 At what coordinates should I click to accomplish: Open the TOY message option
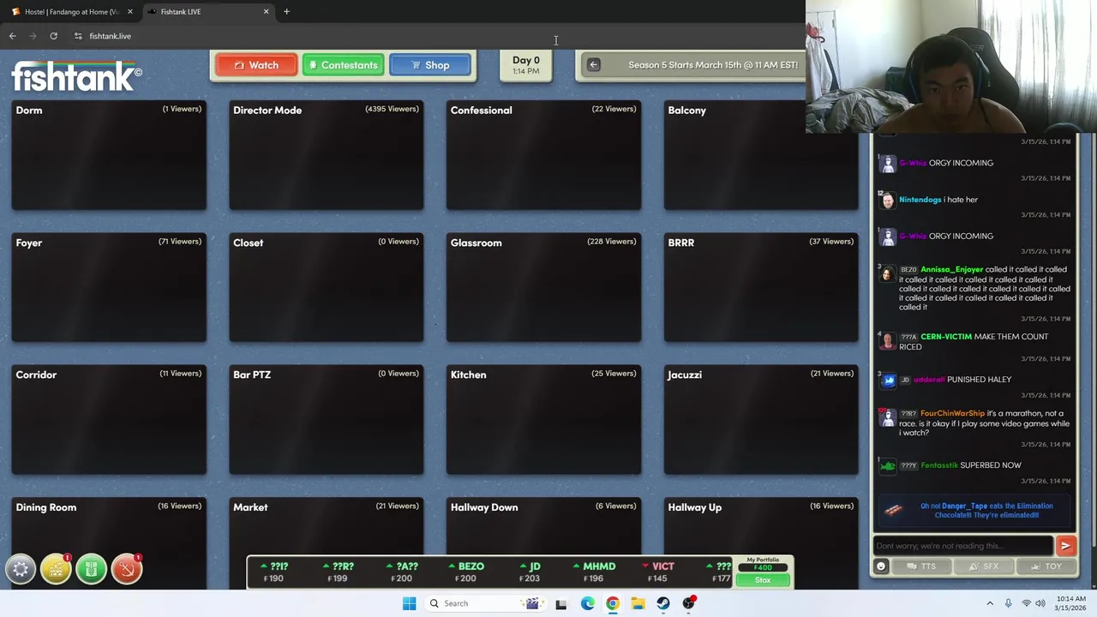[1046, 566]
